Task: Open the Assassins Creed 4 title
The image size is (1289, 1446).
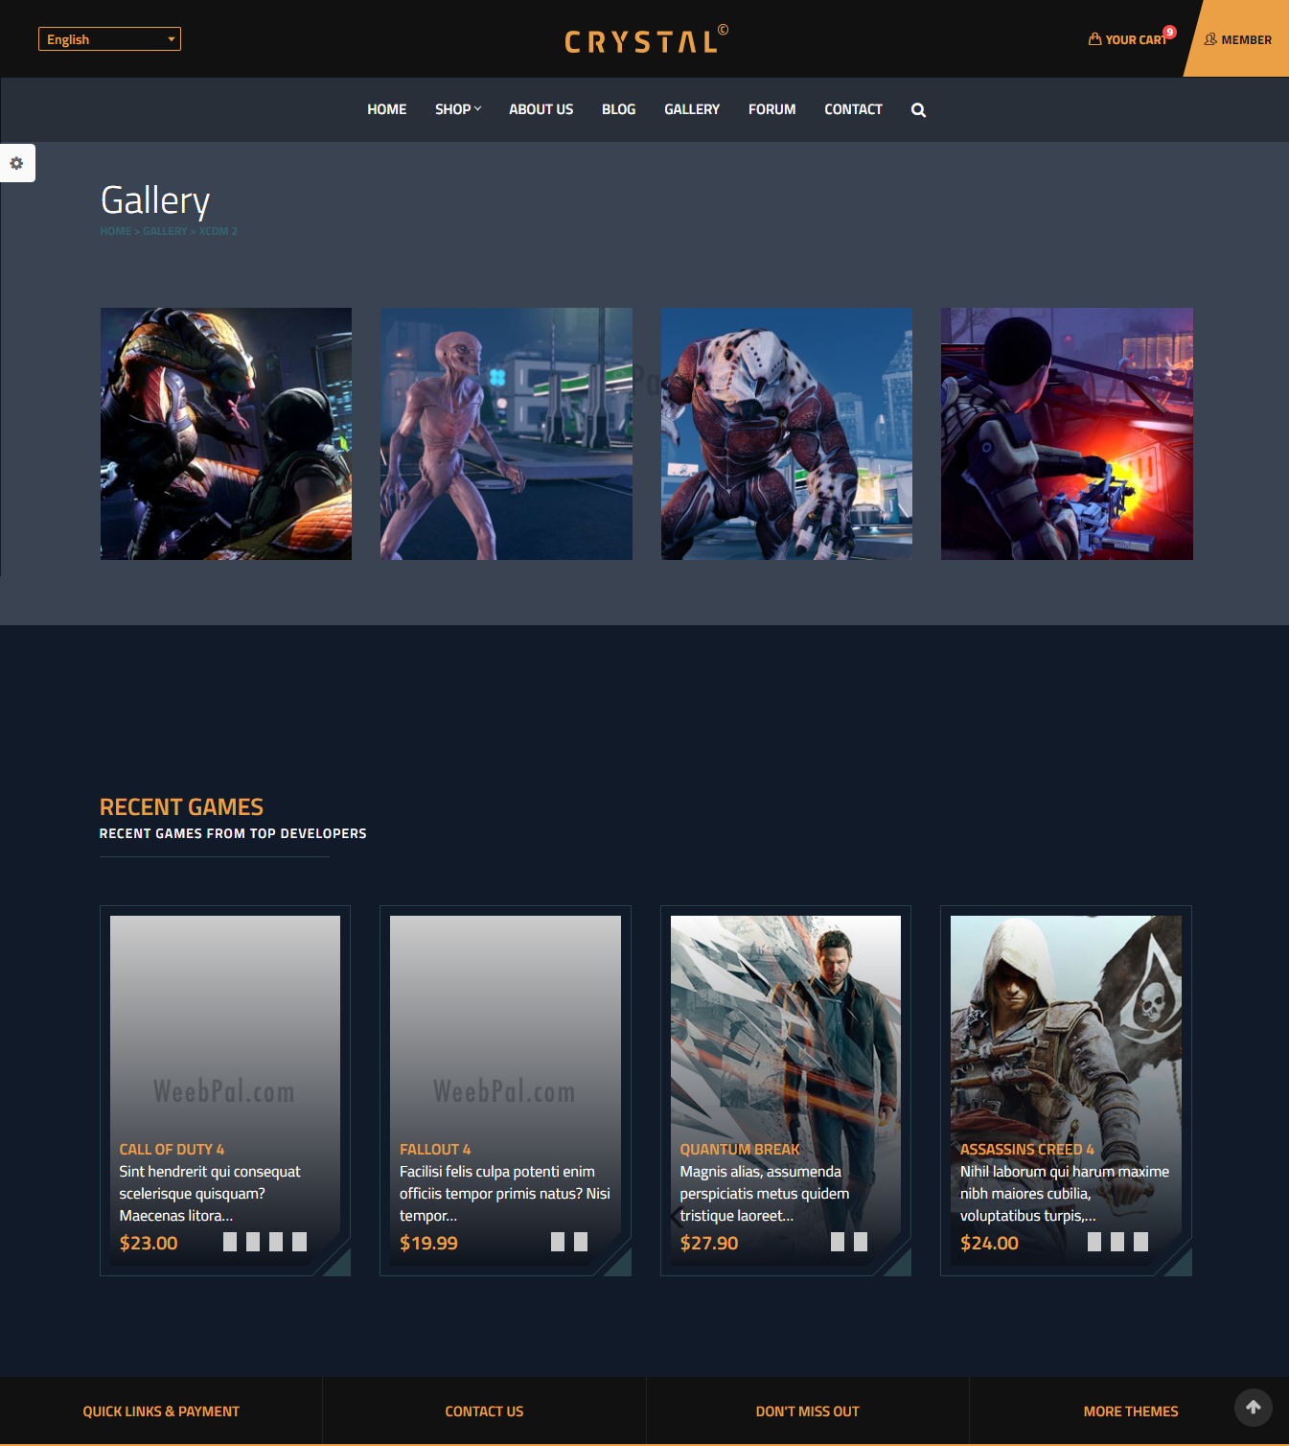Action: pyautogui.click(x=1027, y=1149)
